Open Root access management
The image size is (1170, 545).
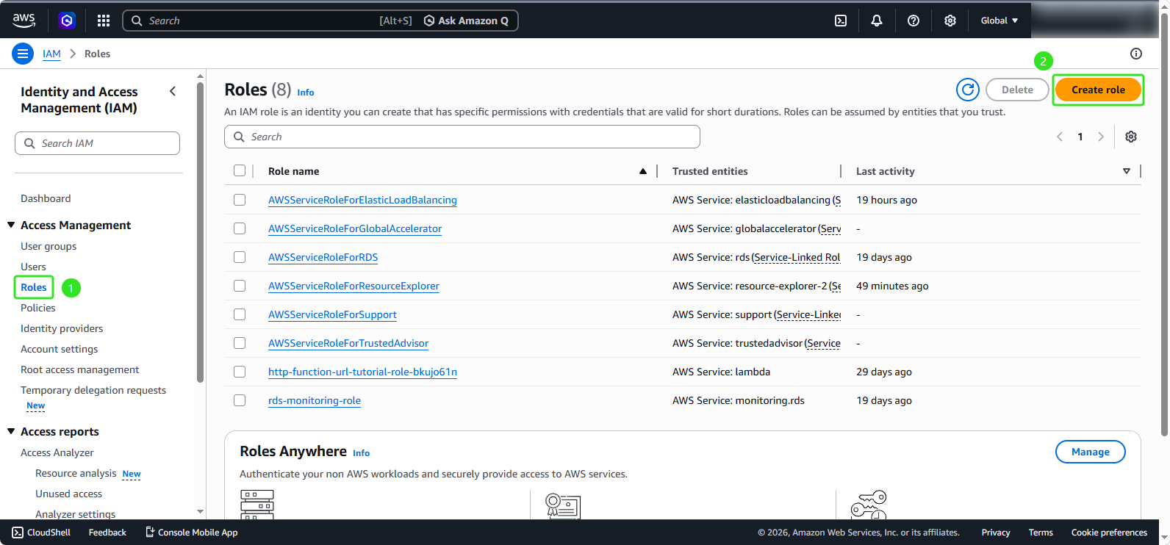[x=79, y=369]
